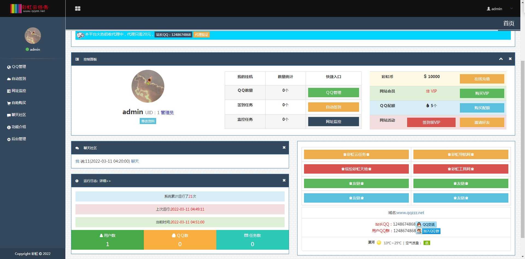Open the admin user dropdown
The image size is (525, 259).
point(500,9)
